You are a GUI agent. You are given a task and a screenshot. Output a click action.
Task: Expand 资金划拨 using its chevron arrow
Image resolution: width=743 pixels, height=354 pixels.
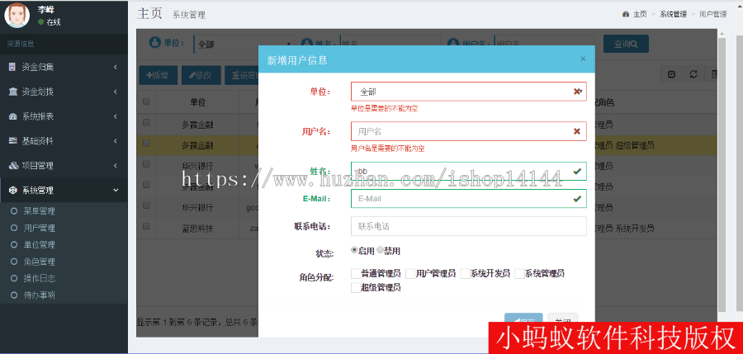pyautogui.click(x=116, y=92)
